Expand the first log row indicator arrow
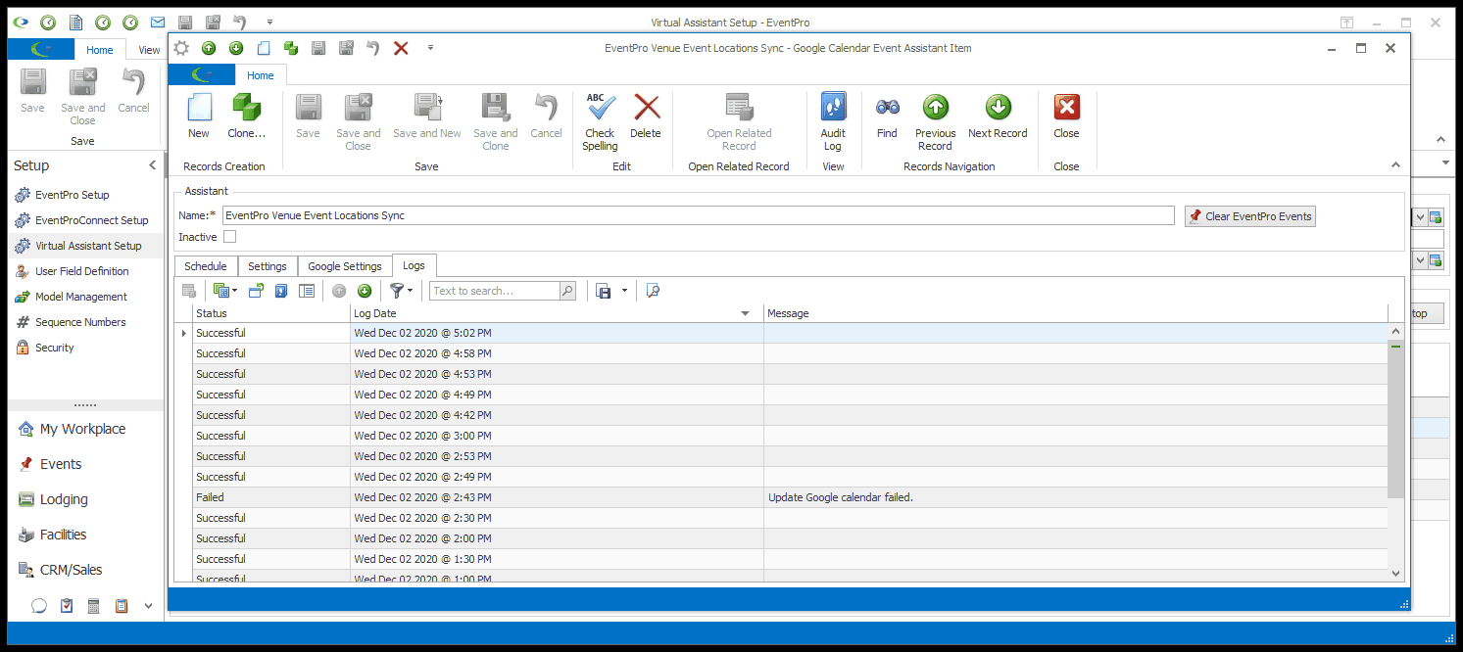The width and height of the screenshot is (1463, 652). pos(184,333)
